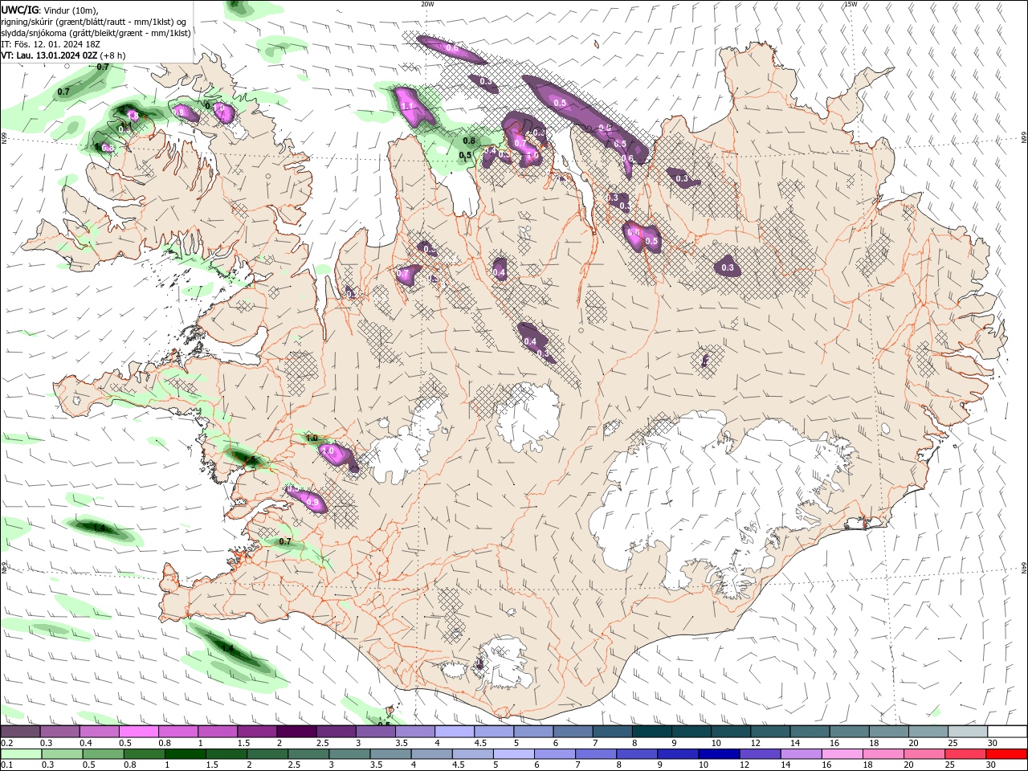Click the bright pink 0.5–0.8 snow swatch
Image resolution: width=1028 pixels, height=771 pixels.
[138, 732]
